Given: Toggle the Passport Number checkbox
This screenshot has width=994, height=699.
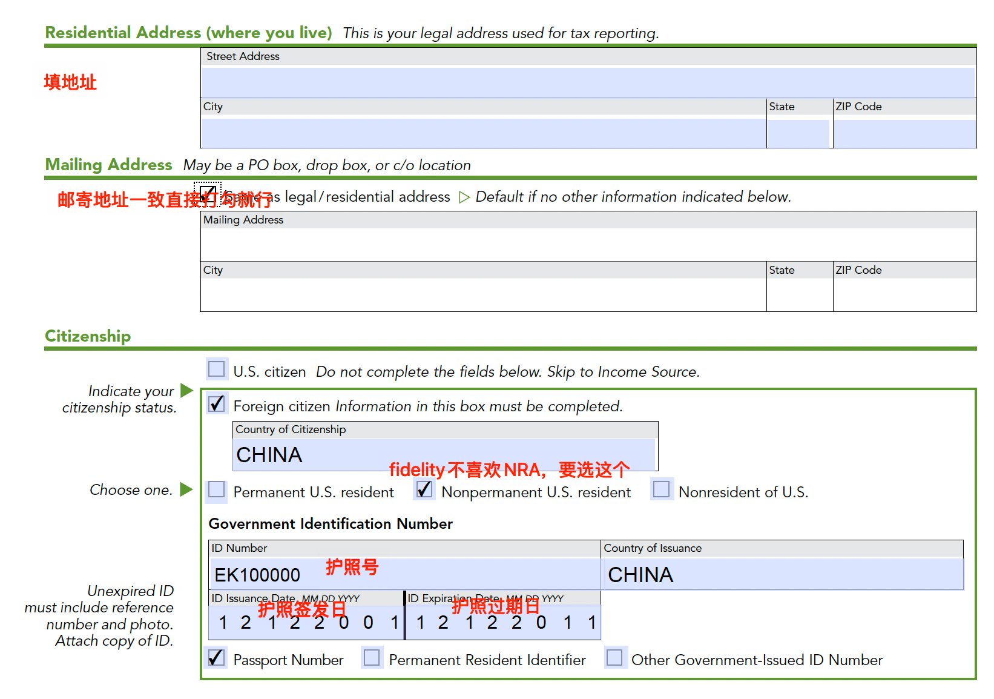Looking at the screenshot, I should click(x=216, y=658).
